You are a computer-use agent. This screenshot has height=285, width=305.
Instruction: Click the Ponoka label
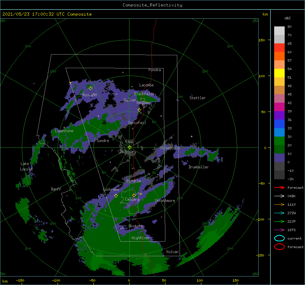click(x=155, y=70)
